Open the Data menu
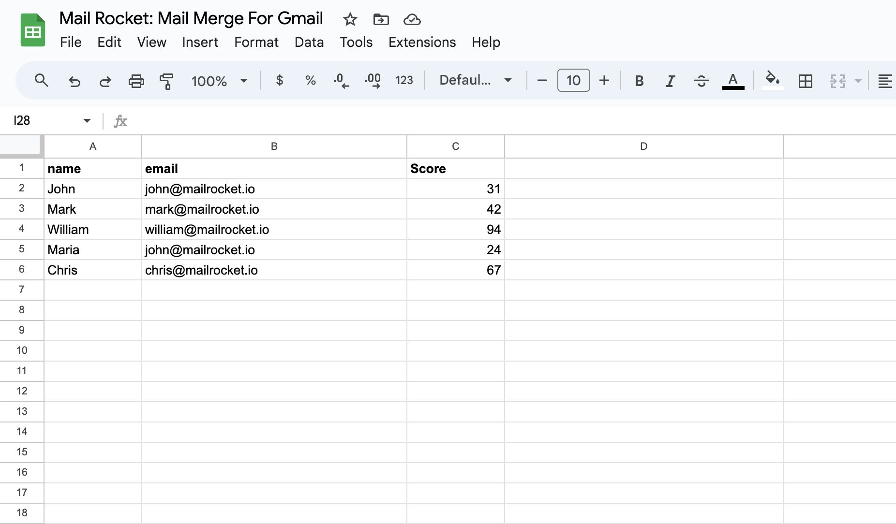 coord(309,43)
